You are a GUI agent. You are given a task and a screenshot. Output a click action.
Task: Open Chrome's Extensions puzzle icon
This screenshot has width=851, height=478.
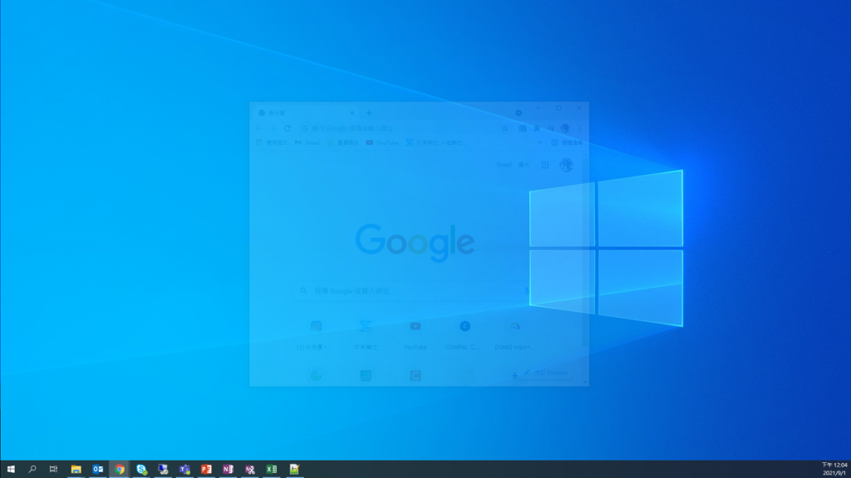coord(537,129)
